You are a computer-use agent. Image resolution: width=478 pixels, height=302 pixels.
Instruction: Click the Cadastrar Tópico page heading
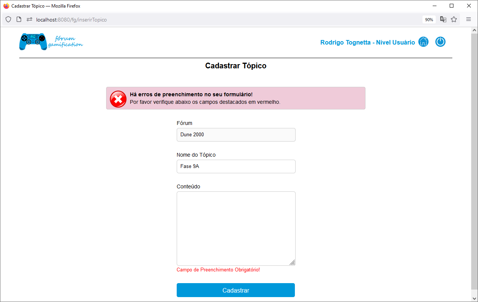236,66
